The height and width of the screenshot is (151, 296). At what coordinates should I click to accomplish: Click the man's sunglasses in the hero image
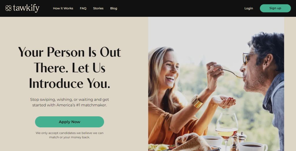tap(248, 58)
